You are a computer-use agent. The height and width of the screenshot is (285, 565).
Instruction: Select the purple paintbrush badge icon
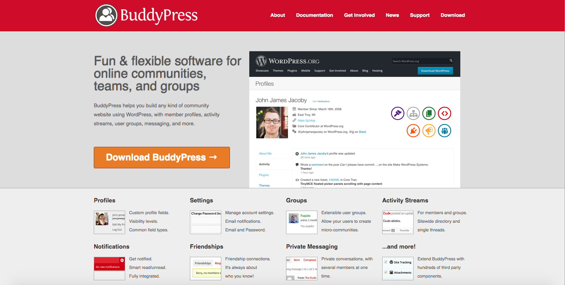[397, 114]
